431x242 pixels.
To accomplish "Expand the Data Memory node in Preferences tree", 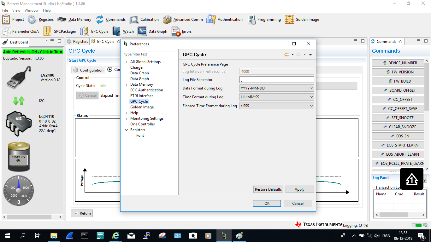I will click(x=127, y=84).
